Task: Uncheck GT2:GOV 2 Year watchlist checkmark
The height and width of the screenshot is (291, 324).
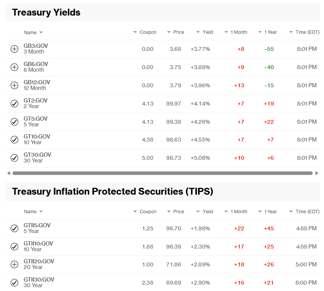Action: 14,104
